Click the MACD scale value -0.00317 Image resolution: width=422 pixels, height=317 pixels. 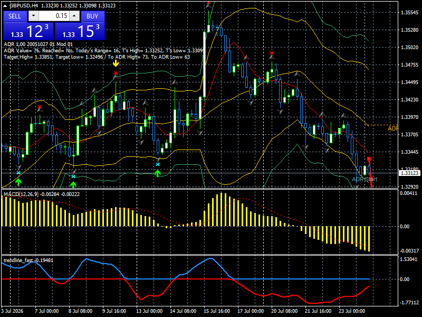tap(409, 250)
